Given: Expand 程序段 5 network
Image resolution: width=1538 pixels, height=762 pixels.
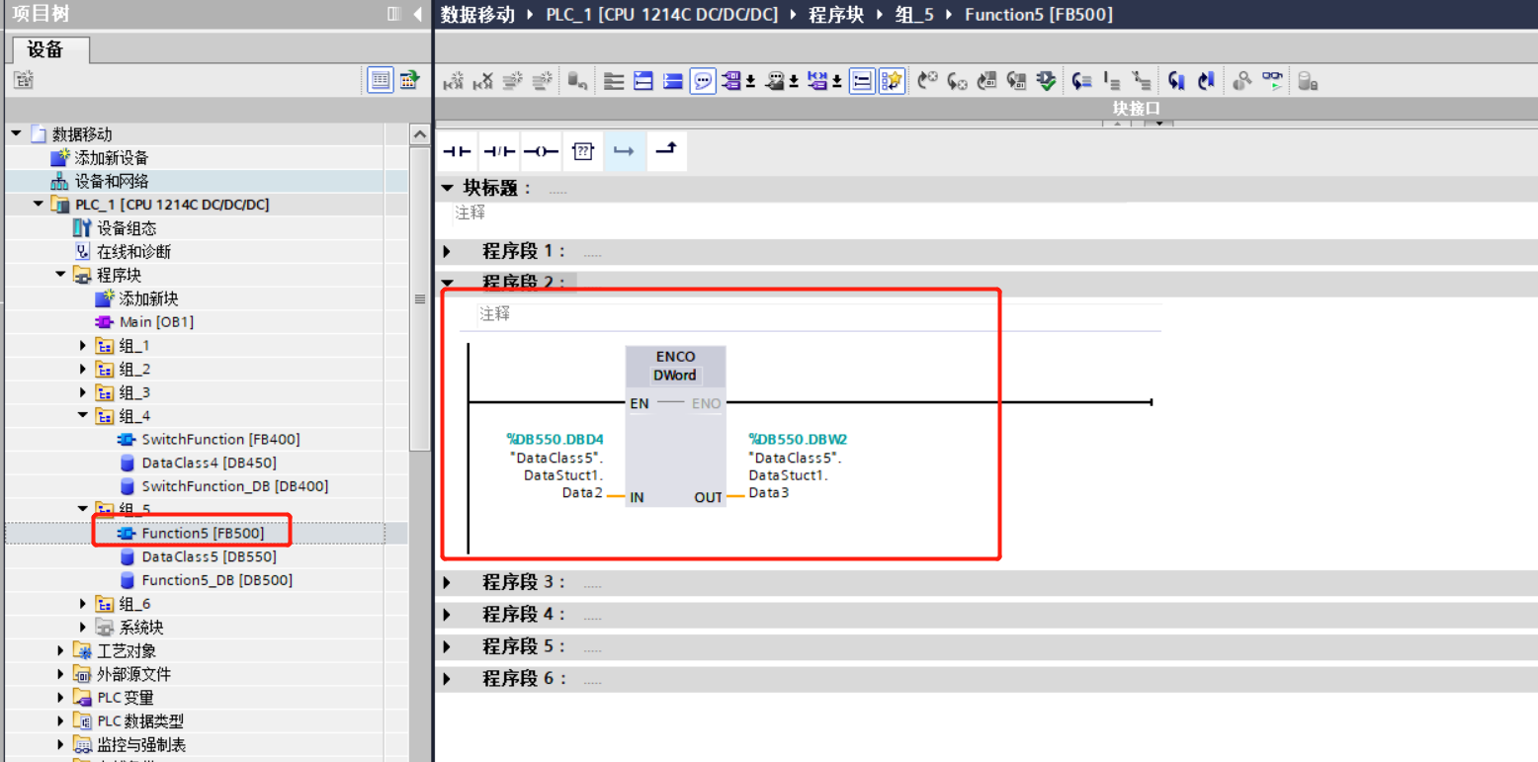Looking at the screenshot, I should coord(447,646).
